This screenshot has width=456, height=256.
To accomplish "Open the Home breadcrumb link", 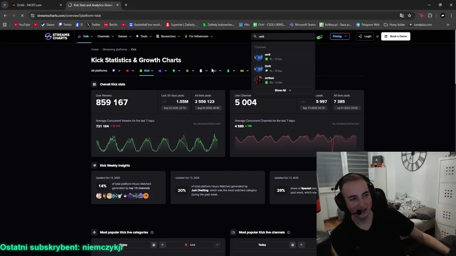I will point(95,49).
